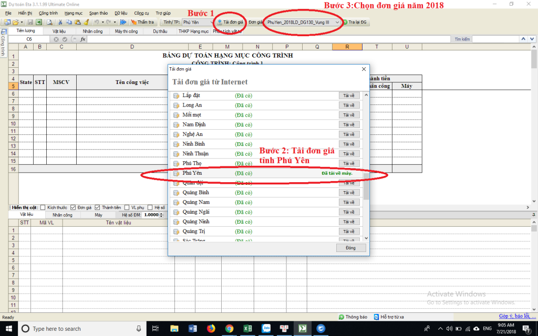Click the Excel export icon
Viewport: 538px width, 336px height.
tap(39, 22)
